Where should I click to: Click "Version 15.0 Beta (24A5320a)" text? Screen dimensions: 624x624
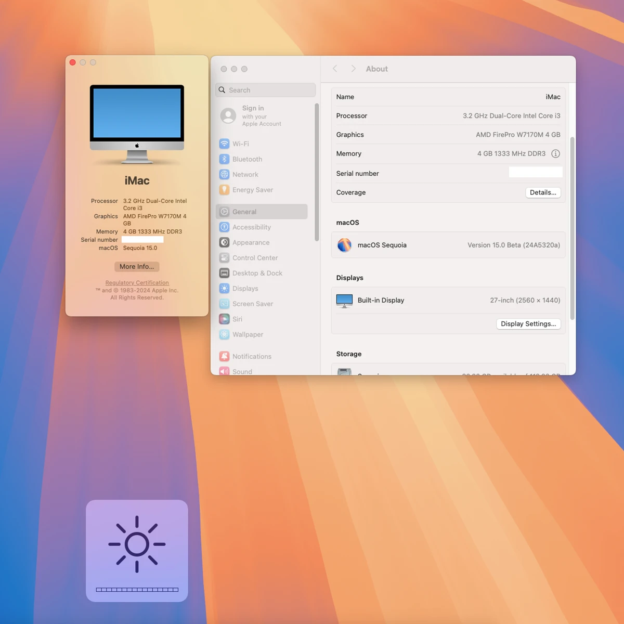pyautogui.click(x=514, y=245)
